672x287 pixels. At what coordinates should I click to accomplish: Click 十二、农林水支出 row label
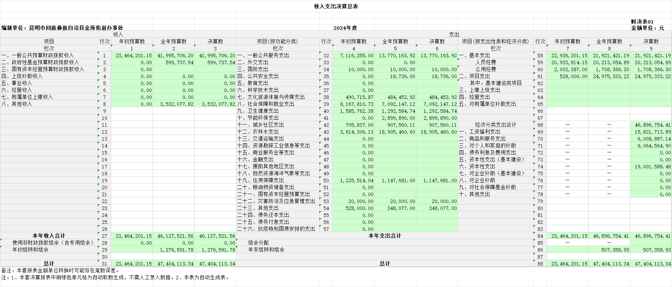[x=258, y=132]
